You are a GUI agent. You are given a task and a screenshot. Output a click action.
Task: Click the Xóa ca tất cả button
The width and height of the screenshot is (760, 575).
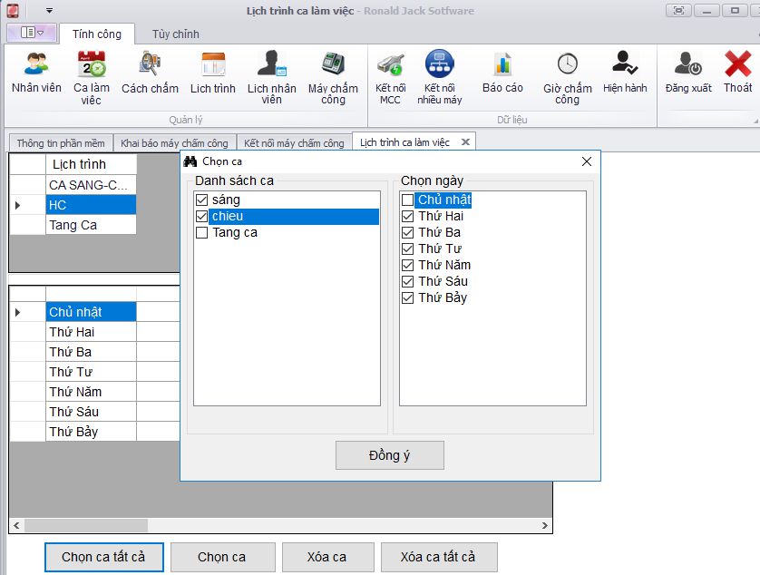tap(439, 557)
